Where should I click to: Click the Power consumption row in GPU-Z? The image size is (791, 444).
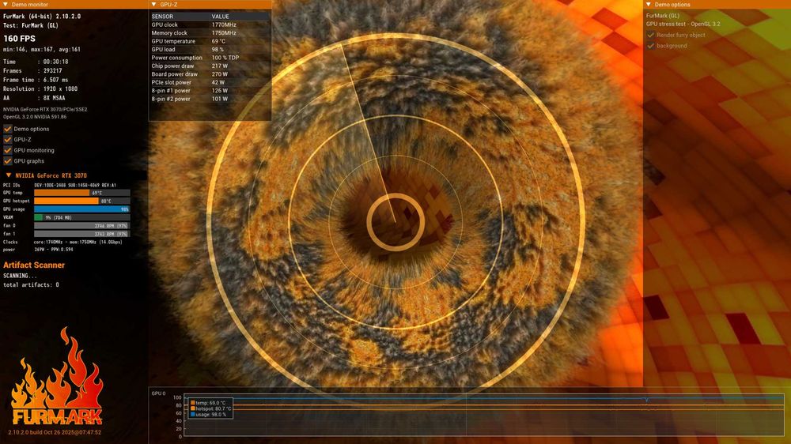tap(210, 58)
